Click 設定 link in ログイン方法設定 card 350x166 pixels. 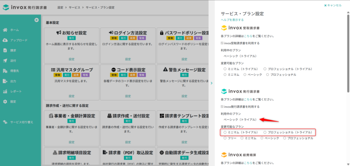click(x=128, y=59)
